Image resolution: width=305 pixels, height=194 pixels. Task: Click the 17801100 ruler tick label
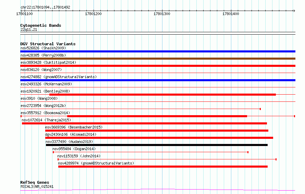tap(25, 14)
